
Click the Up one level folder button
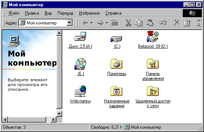point(115,23)
